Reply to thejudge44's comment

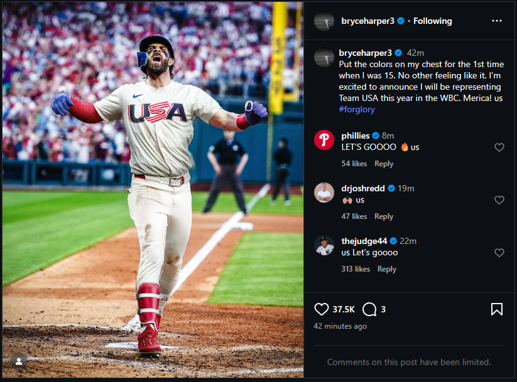[x=387, y=269]
